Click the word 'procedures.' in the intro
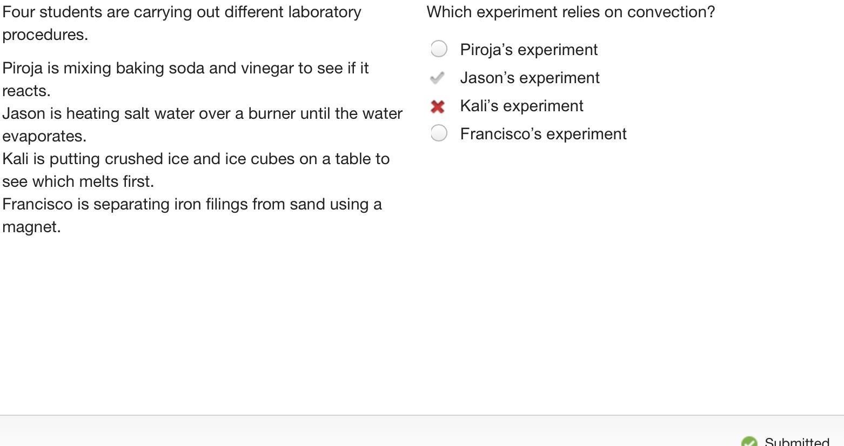 click(45, 35)
